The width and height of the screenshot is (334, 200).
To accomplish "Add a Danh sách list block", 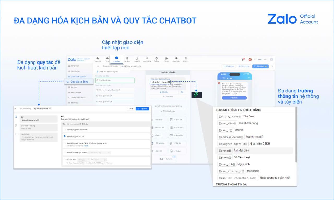I will [x=178, y=127].
